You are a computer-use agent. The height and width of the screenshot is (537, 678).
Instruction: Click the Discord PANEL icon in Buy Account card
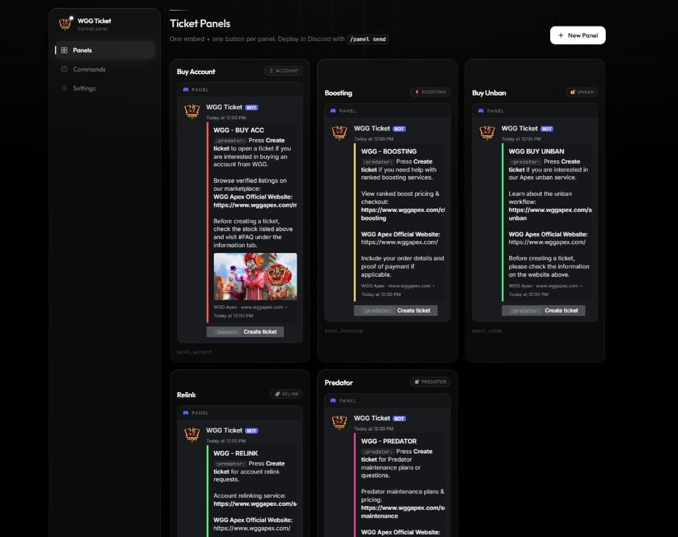pyautogui.click(x=186, y=89)
